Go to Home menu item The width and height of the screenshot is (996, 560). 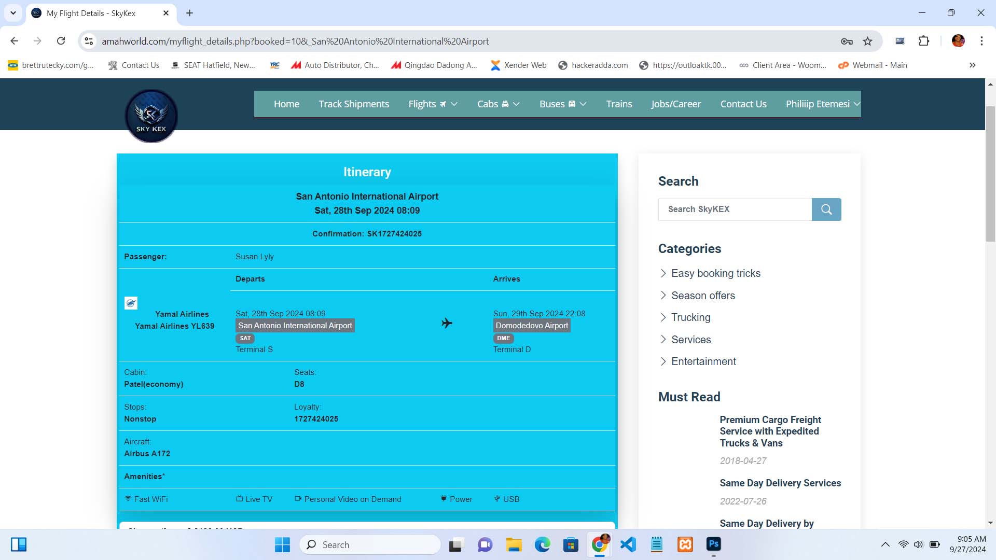[286, 104]
